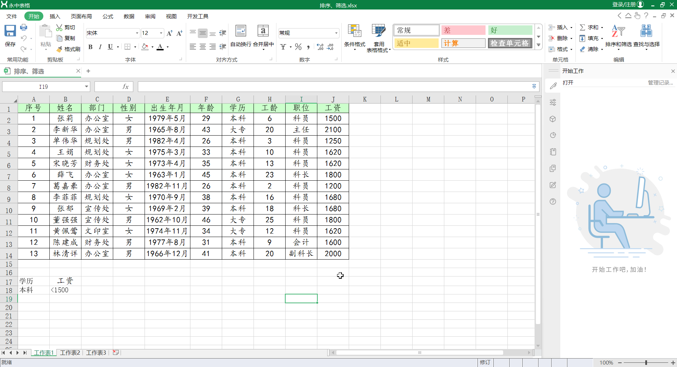The image size is (677, 367).
Task: Open the font name dropdown (宋体)
Action: 137,33
